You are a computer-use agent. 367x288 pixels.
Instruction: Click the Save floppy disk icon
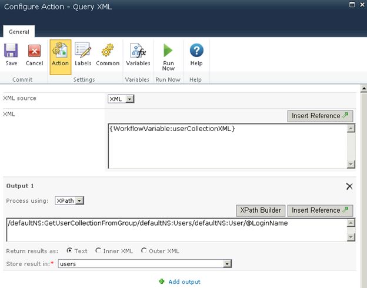pyautogui.click(x=11, y=51)
